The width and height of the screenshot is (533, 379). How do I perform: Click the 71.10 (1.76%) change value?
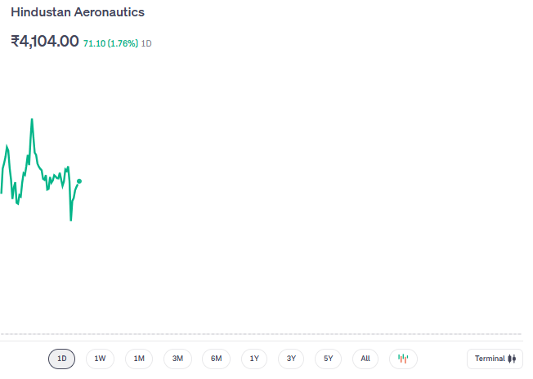tap(110, 43)
